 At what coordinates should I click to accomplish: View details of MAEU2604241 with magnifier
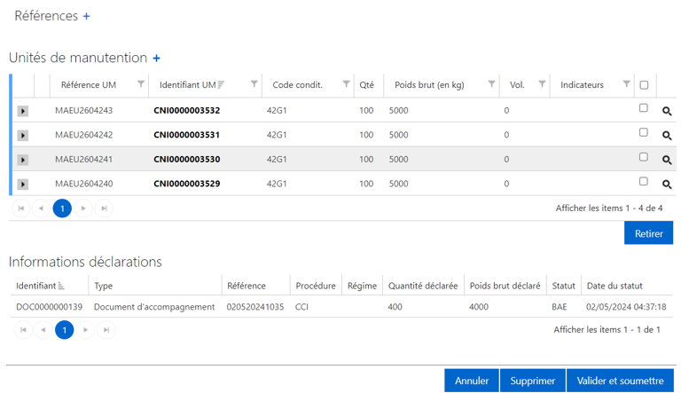pos(667,160)
